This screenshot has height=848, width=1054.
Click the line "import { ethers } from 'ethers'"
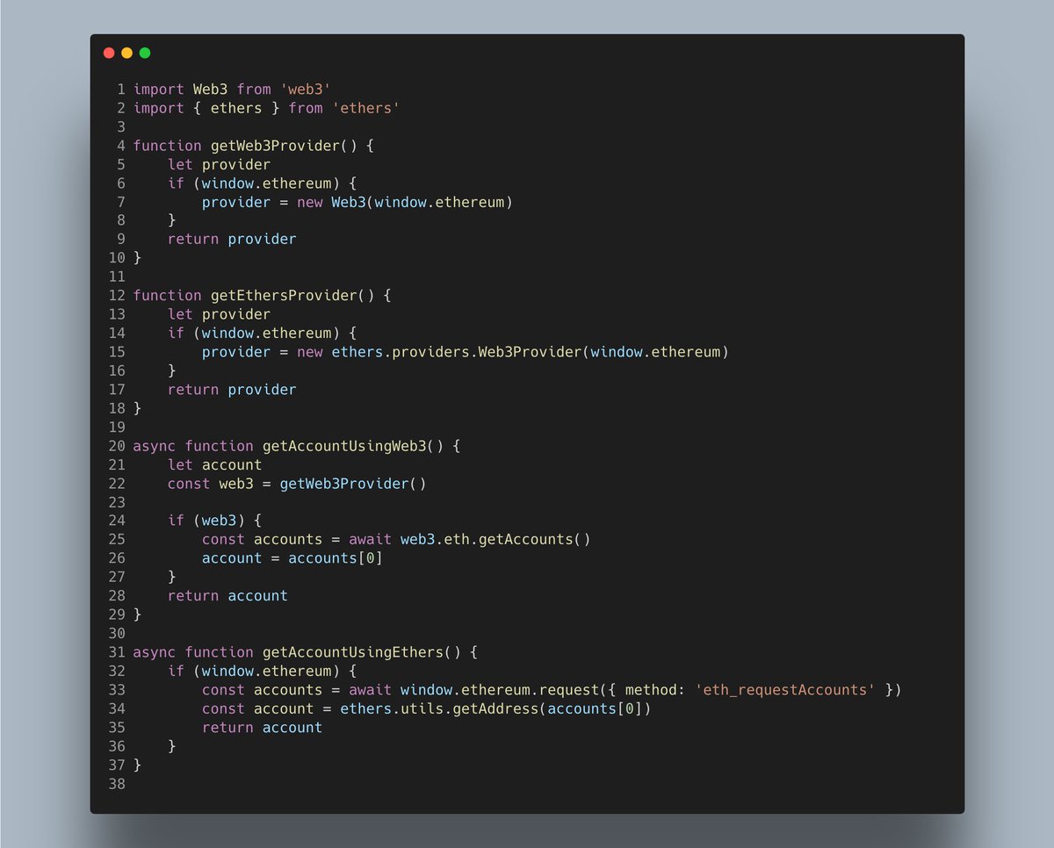267,108
